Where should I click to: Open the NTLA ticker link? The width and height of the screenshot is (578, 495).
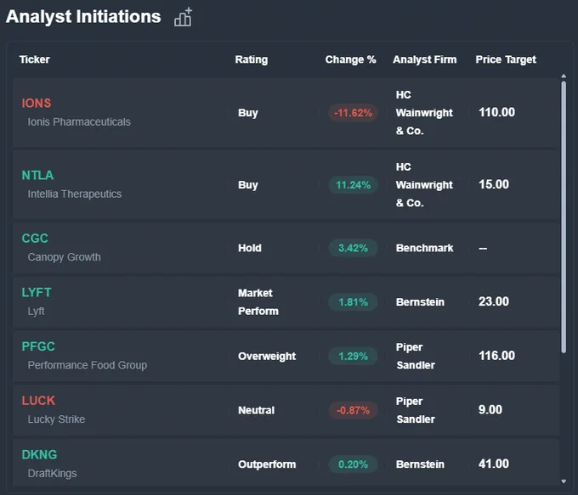pos(37,175)
